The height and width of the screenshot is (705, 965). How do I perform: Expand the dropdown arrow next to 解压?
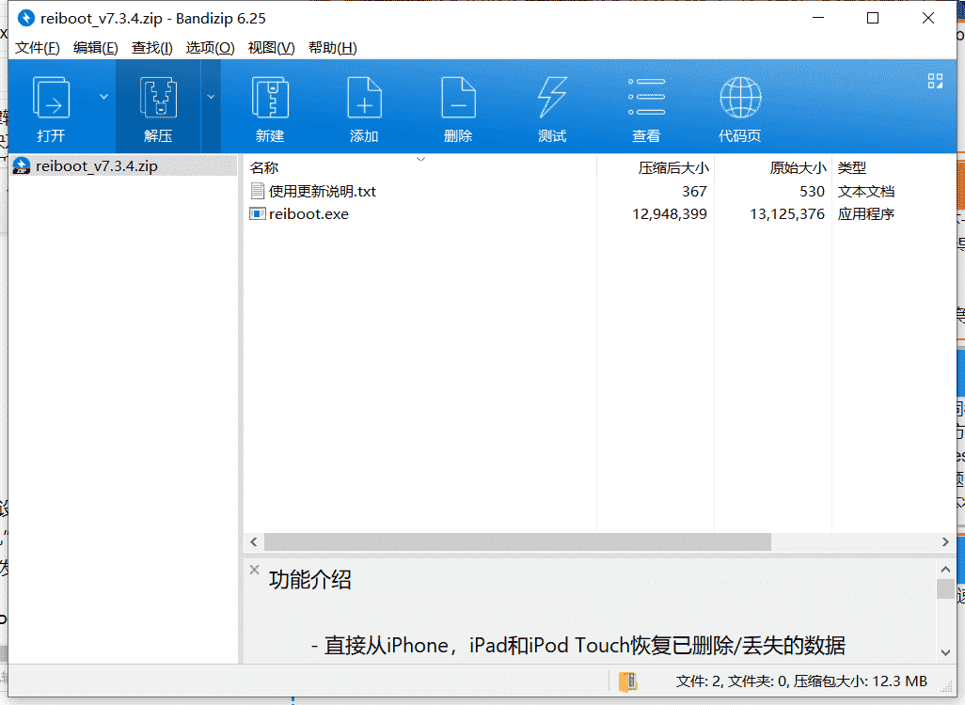(x=211, y=97)
